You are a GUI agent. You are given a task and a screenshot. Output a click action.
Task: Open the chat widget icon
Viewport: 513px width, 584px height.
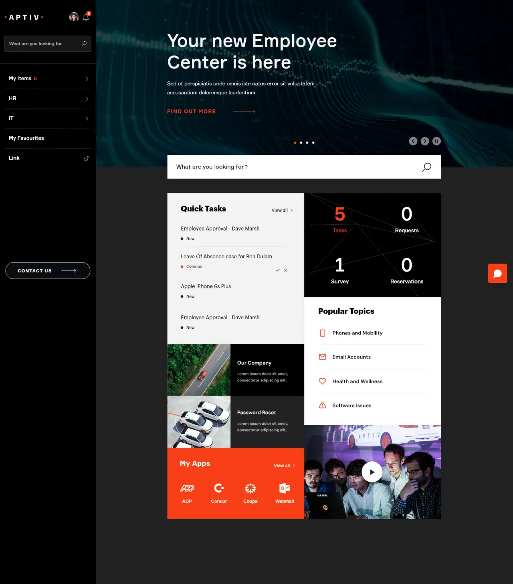point(497,273)
